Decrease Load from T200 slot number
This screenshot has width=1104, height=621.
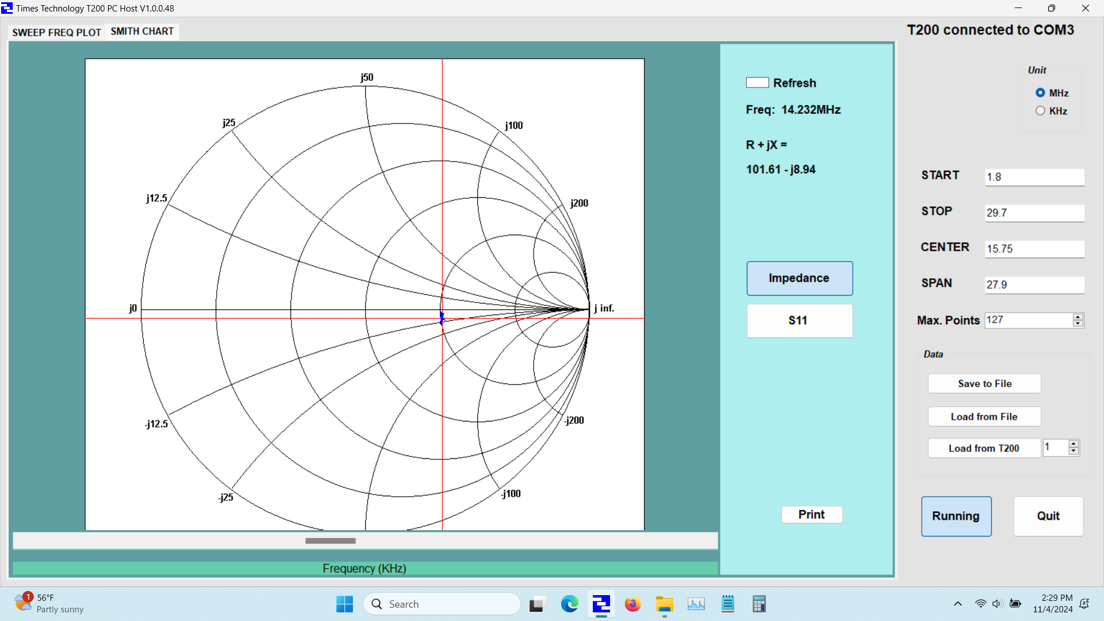1074,451
